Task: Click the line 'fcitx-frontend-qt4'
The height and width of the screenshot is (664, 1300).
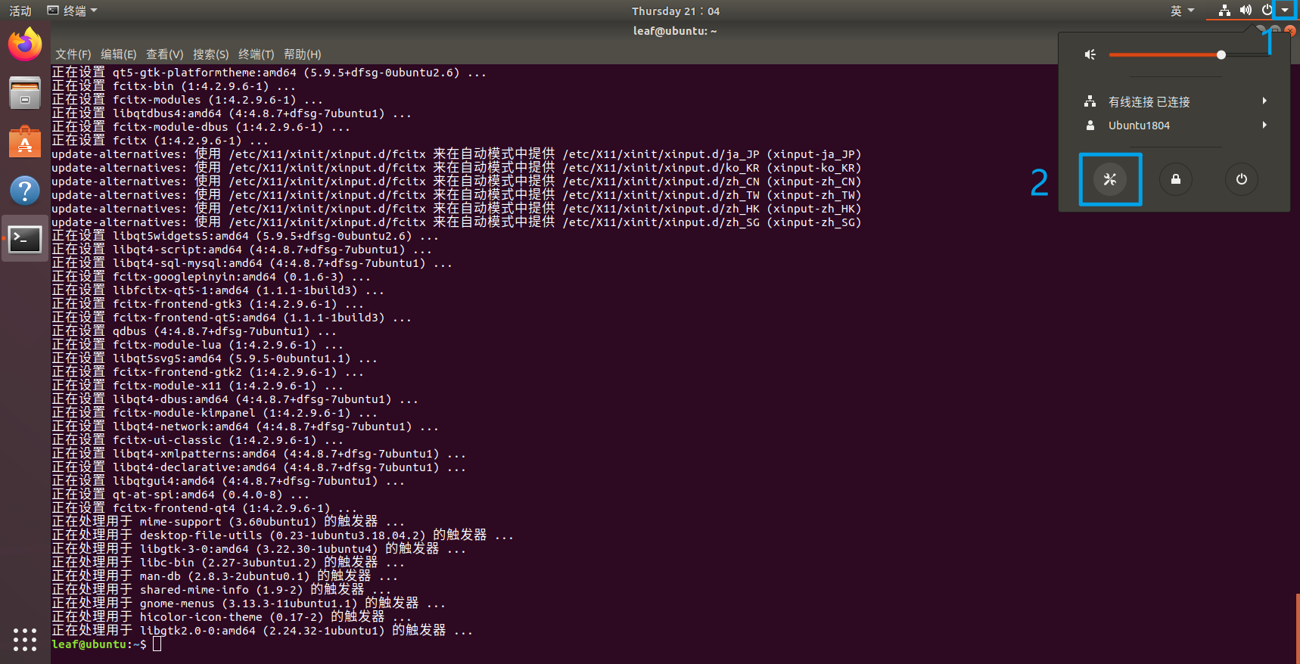Action: [x=204, y=508]
